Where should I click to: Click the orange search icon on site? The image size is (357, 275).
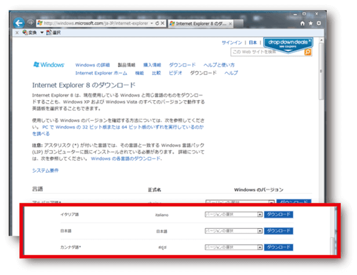pos(308,52)
